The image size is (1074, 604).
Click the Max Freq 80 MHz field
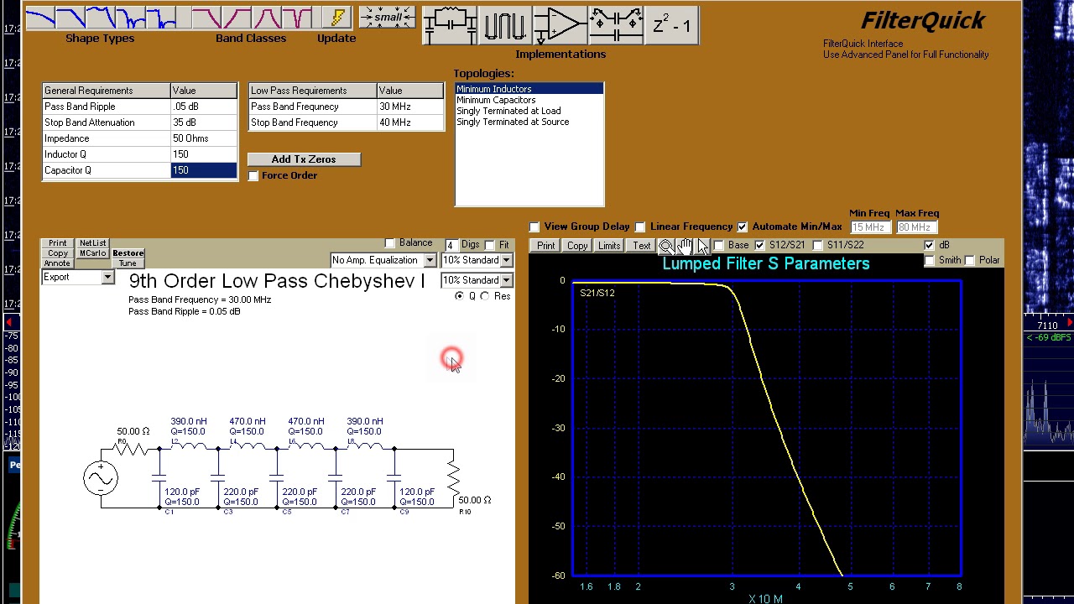(x=916, y=227)
